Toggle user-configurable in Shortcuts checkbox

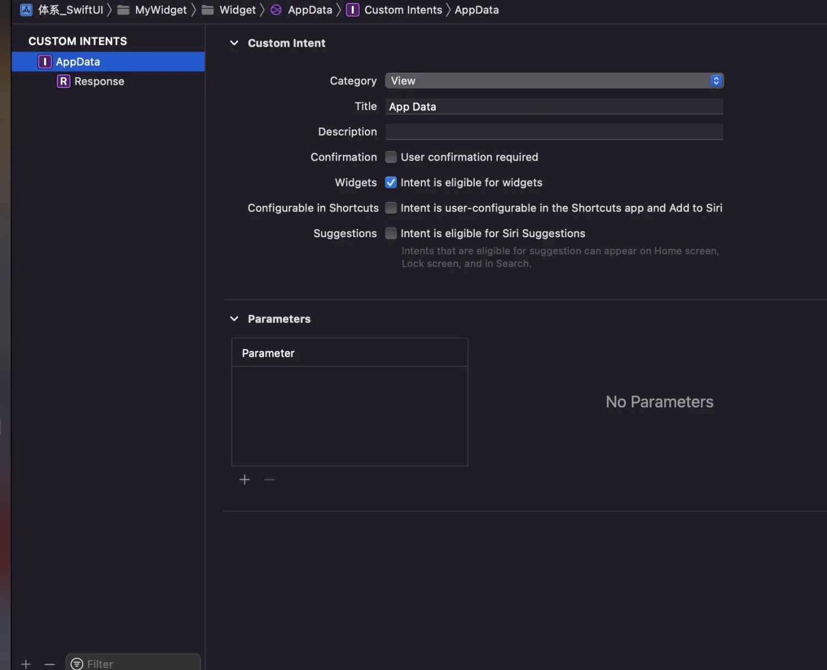tap(391, 208)
